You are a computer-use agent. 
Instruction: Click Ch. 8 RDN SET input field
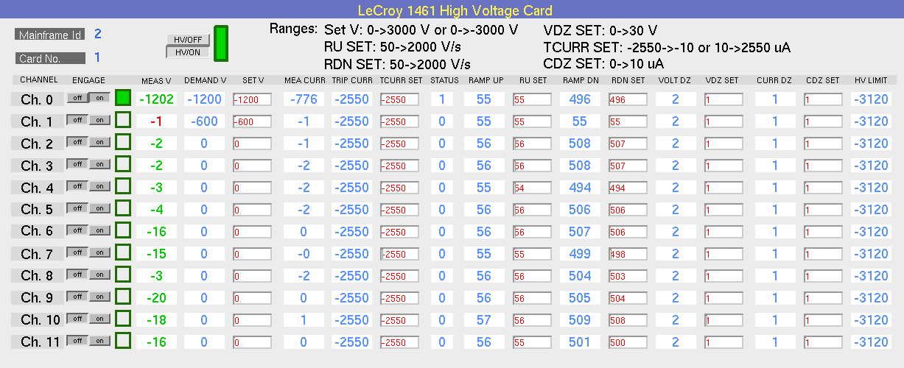point(627,276)
